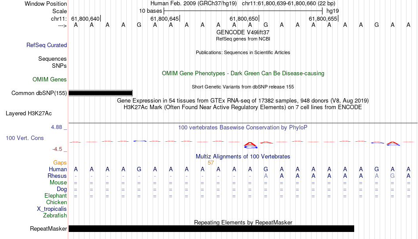Viewport: 418px width, 239px height.
Task: Click the Mouse species label
Action: coord(59,183)
